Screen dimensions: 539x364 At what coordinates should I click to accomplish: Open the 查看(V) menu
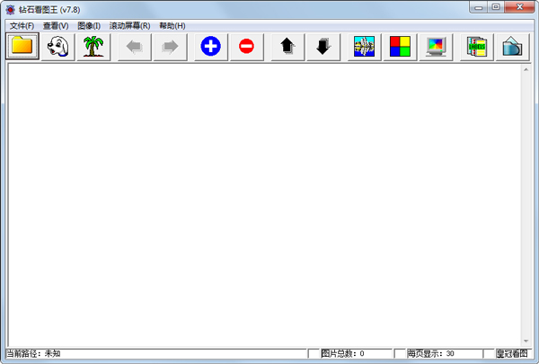[56, 25]
